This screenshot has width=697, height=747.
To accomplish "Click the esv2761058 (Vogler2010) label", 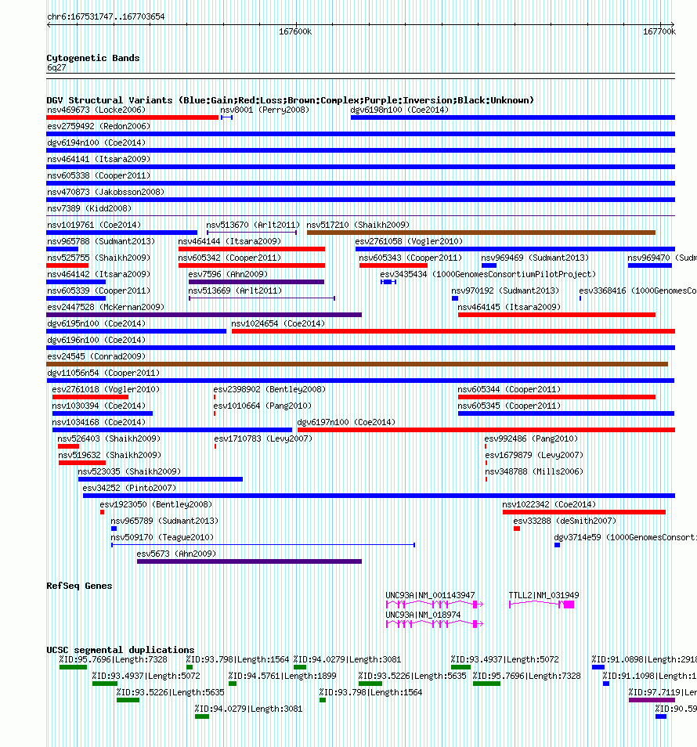I will (x=409, y=241).
